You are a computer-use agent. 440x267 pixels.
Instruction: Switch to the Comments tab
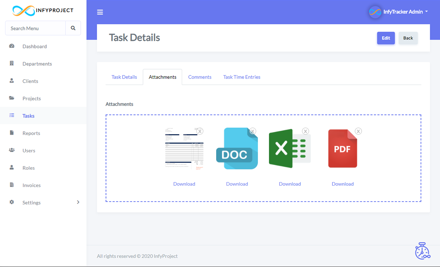(199, 77)
